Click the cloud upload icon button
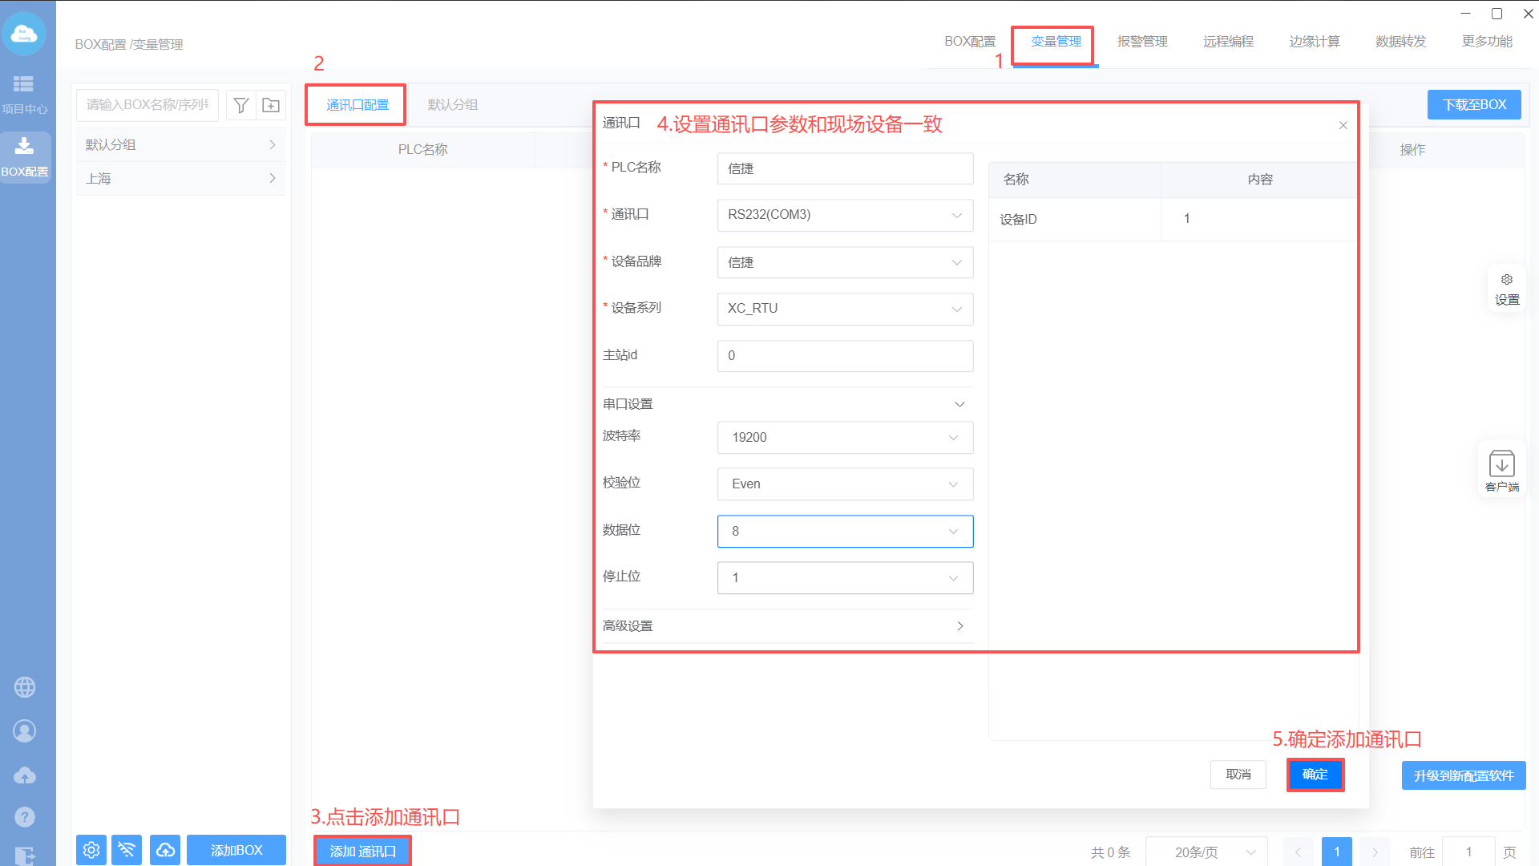The width and height of the screenshot is (1539, 866). tap(165, 850)
